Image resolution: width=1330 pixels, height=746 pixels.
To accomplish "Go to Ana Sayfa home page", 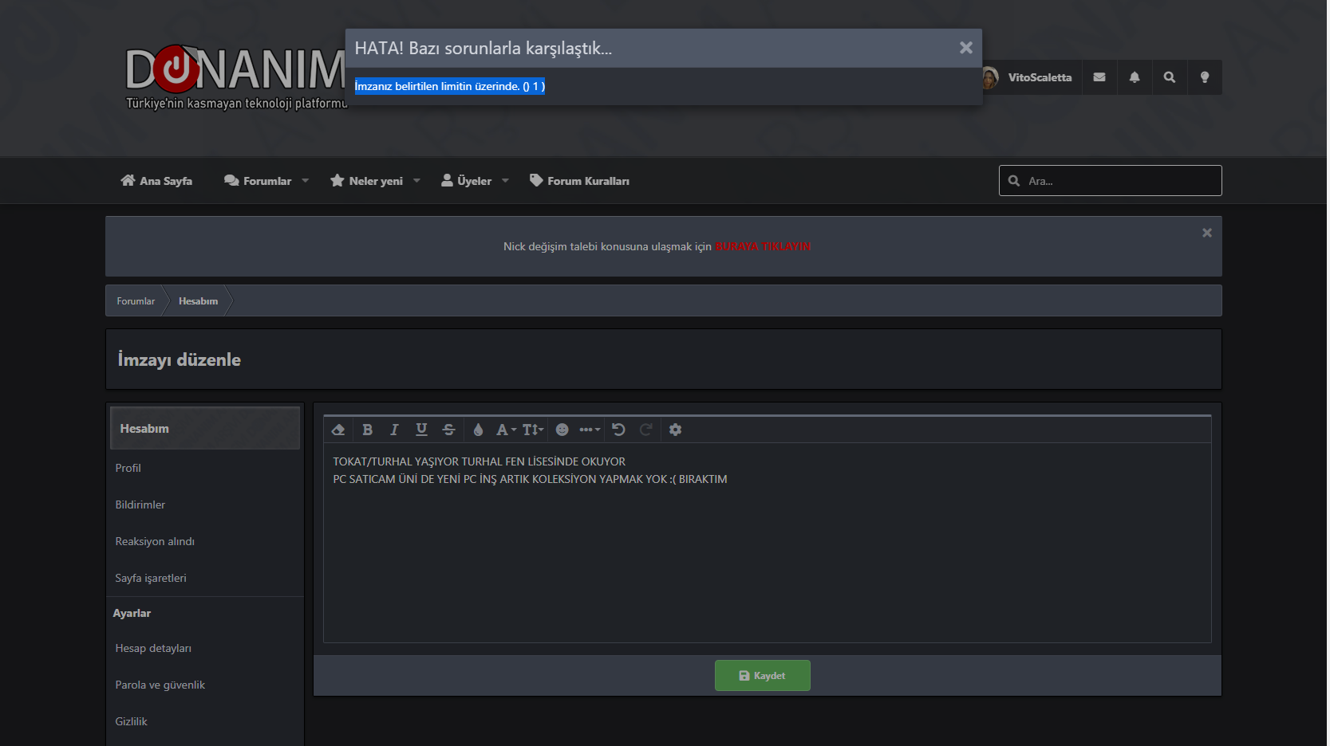I will click(x=156, y=181).
